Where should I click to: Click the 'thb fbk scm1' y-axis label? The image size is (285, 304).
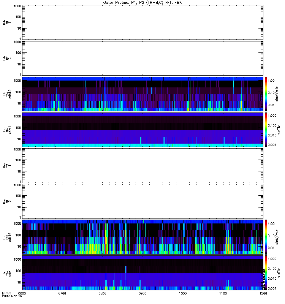click(x=7, y=130)
